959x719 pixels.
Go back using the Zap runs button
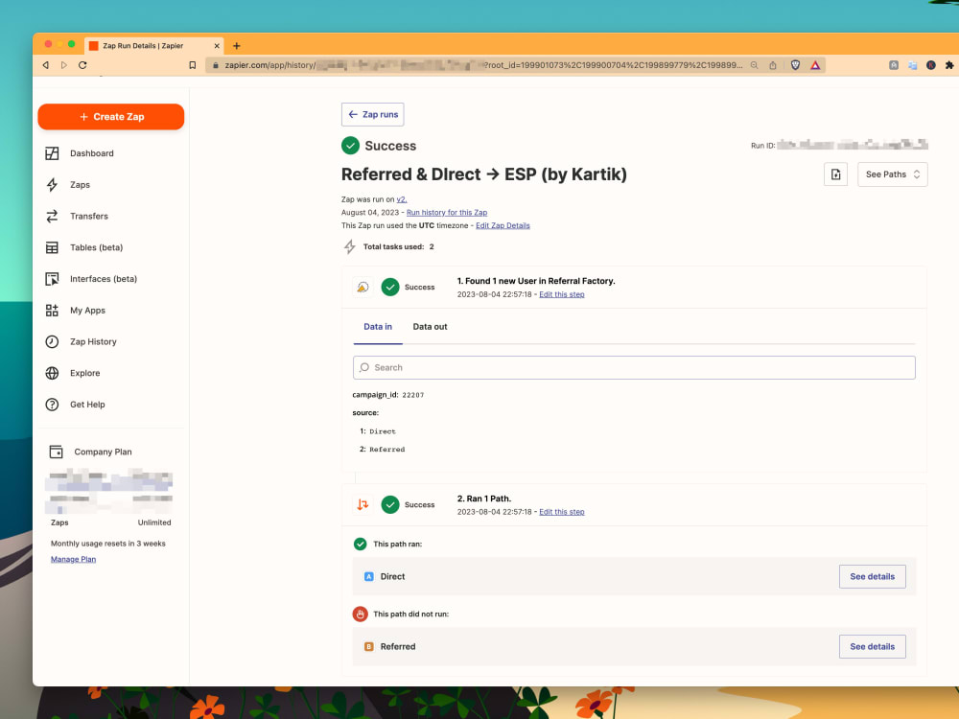coord(372,114)
